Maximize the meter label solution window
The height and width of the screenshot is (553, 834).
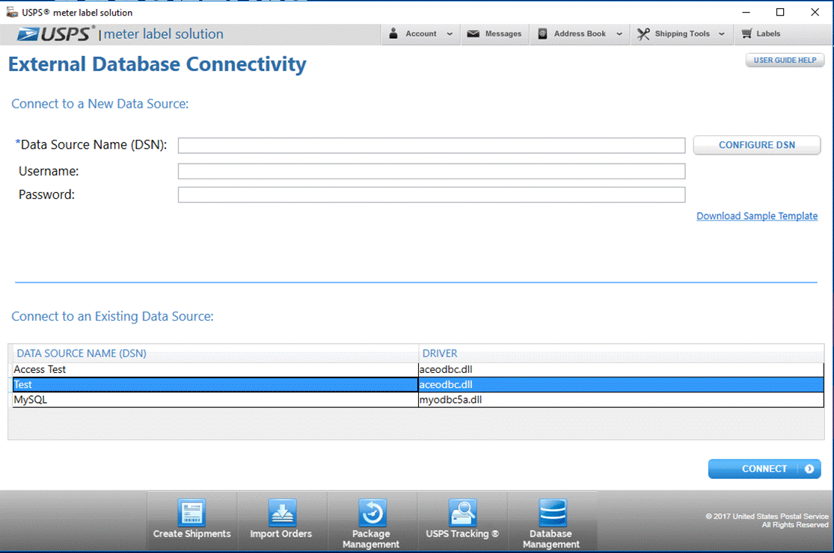780,12
